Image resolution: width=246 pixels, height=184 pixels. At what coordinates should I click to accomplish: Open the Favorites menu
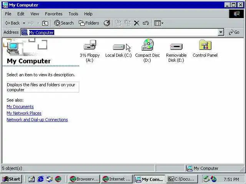[54, 14]
